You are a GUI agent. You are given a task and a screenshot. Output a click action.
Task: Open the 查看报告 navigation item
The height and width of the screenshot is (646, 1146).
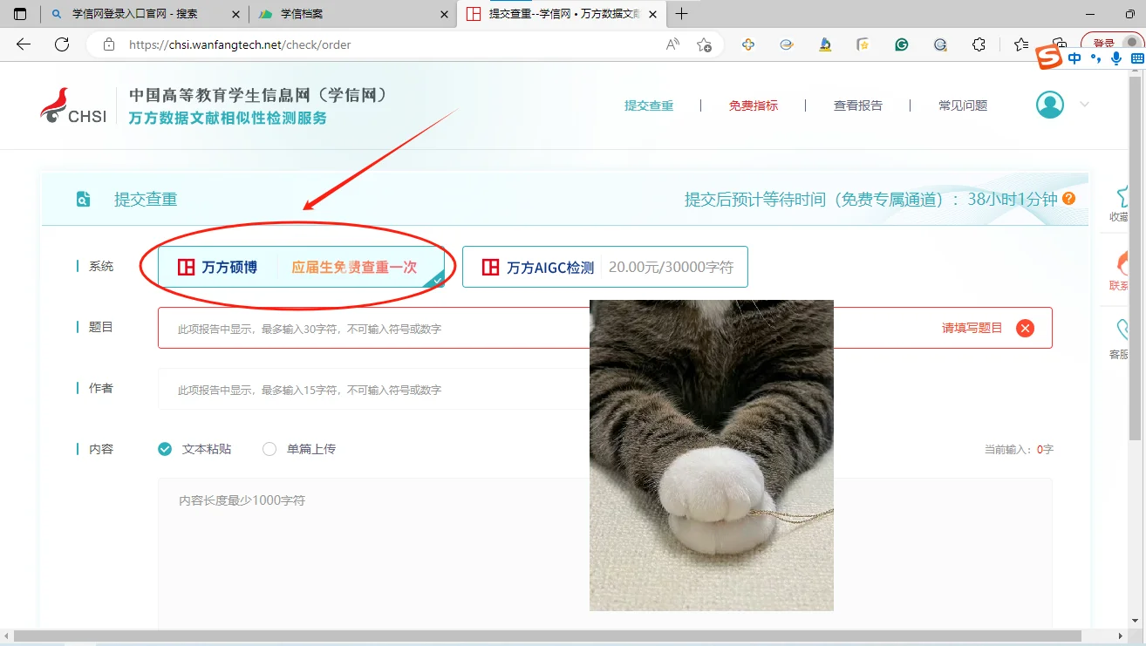tap(858, 105)
